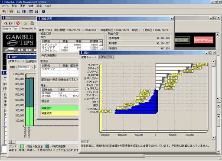The width and height of the screenshot is (222, 161).
Task: Minimize the front 統計 window
Action: click(207, 53)
